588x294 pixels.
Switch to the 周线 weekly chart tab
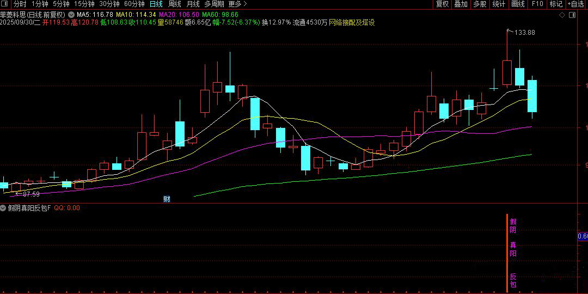pos(174,4)
